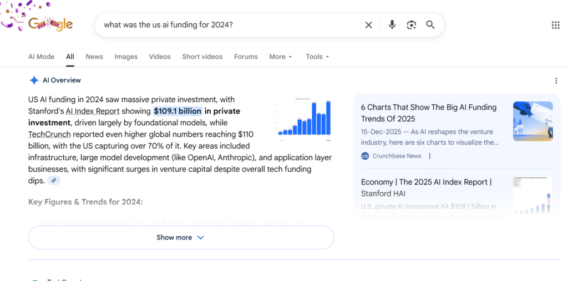Switch to Forums tab

coord(246,57)
